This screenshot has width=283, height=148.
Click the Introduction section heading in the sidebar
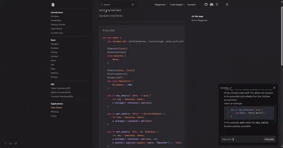click(57, 12)
